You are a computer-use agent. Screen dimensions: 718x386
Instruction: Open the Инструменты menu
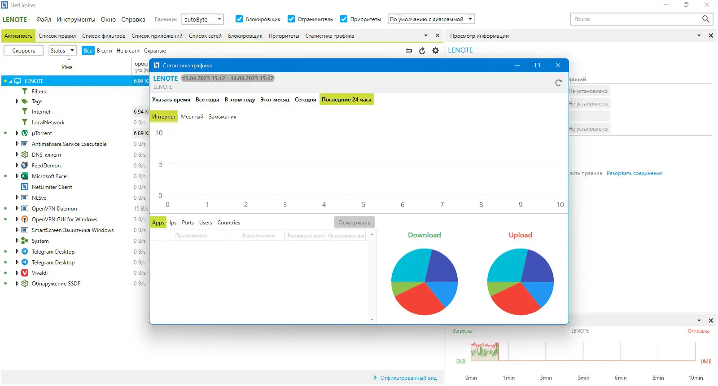tap(76, 19)
